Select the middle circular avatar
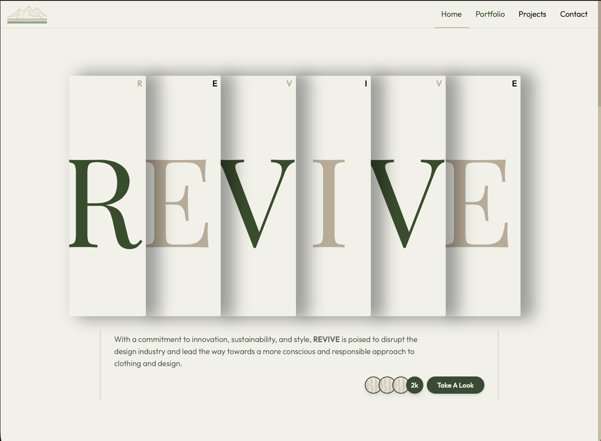 [387, 385]
